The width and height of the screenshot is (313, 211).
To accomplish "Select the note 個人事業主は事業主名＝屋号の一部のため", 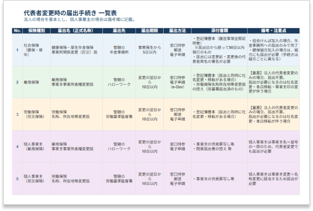I will (274, 146).
